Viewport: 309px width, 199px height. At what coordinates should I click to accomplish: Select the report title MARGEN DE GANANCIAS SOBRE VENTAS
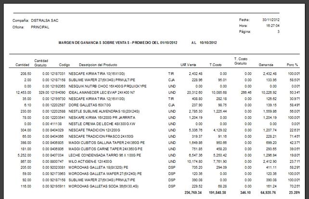(x=94, y=42)
